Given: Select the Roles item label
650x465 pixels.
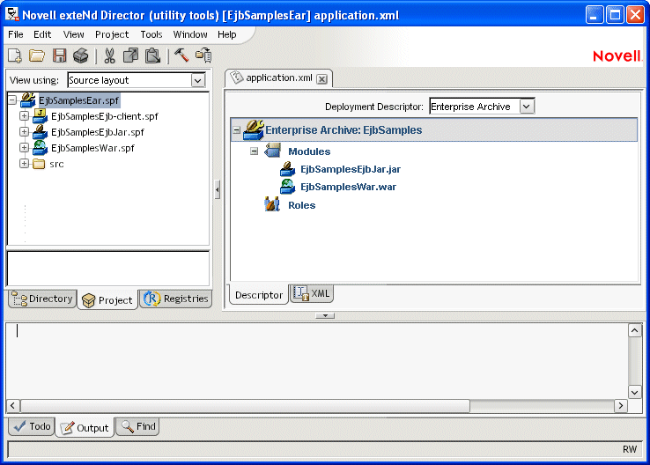Looking at the screenshot, I should pyautogui.click(x=302, y=205).
